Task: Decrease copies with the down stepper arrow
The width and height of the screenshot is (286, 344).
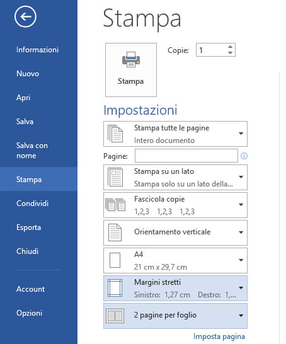Action: coord(230,53)
